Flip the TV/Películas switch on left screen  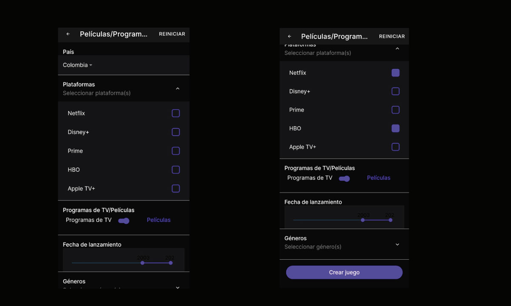click(x=124, y=221)
